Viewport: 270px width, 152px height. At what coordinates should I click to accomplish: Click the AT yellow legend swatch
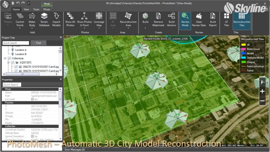coord(243,45)
